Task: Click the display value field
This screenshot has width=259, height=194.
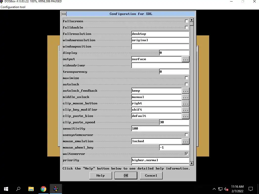Action: (174, 53)
